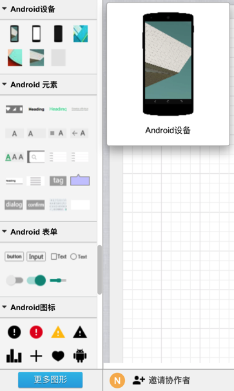Select the yellow warning triangle icon
Viewport: 234px width, 391px height.
58,332
